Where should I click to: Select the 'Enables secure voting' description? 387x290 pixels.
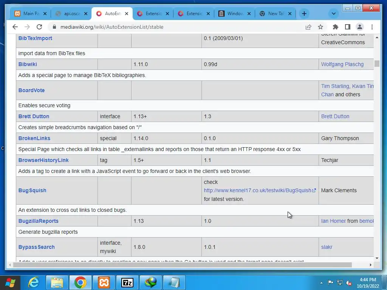pos(45,106)
